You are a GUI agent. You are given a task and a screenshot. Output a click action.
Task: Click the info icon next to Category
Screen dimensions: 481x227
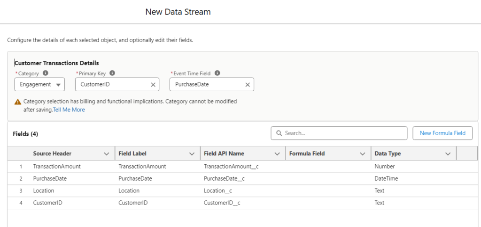tap(46, 73)
